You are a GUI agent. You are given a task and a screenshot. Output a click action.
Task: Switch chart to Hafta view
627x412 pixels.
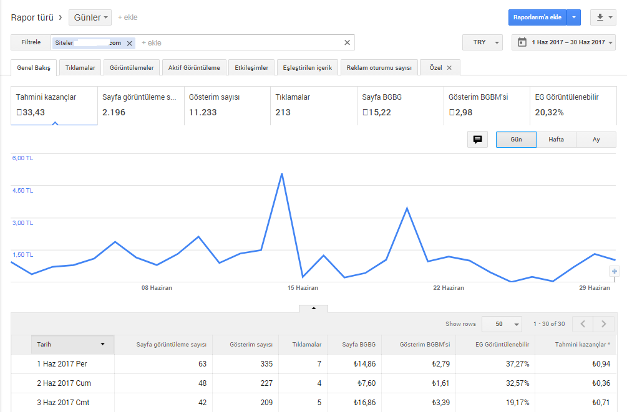(x=557, y=140)
